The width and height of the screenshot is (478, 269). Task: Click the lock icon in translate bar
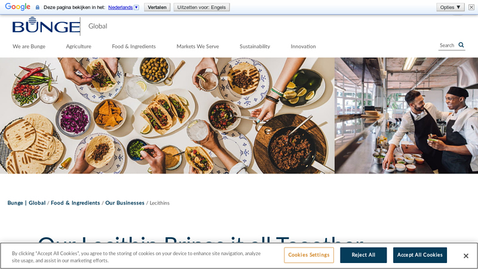pyautogui.click(x=38, y=7)
